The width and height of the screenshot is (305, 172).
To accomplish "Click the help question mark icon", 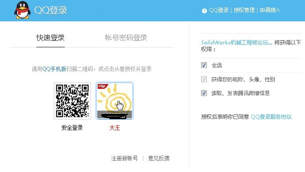I will point(204,11).
